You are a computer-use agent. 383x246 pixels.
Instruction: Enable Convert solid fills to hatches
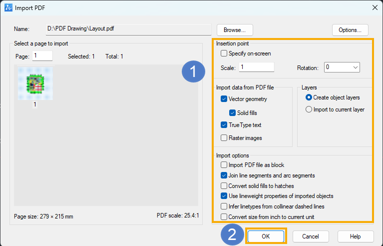(x=224, y=186)
